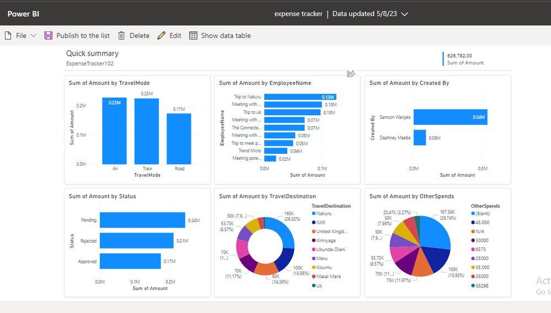This screenshot has width=551, height=313.
Task: Select 45,000 legend swatch in OtherSpends
Action: coord(473,223)
